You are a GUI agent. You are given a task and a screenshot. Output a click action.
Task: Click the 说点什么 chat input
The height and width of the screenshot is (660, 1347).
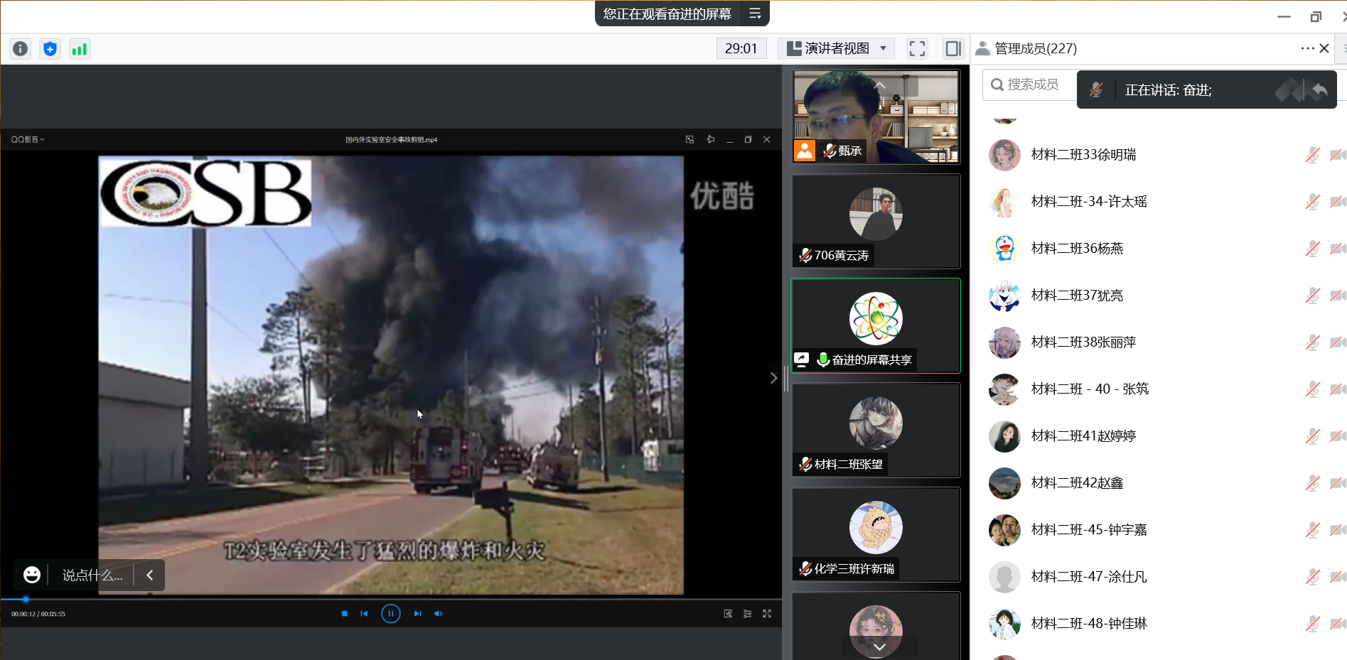click(x=92, y=575)
